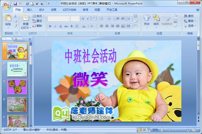Copy selection using copy icon
Screen dimensions: 202x134
[15, 21]
